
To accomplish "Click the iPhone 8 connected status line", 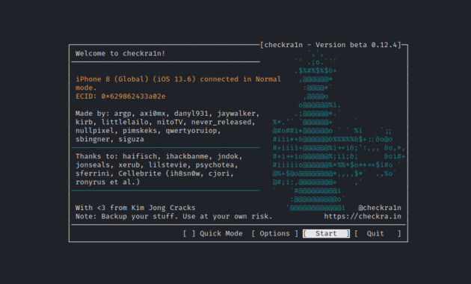I will point(178,84).
